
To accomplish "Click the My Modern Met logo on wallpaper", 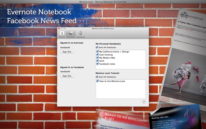I will (x=192, y=16).
